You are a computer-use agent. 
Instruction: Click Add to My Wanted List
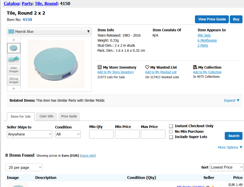pyautogui.click(x=161, y=72)
